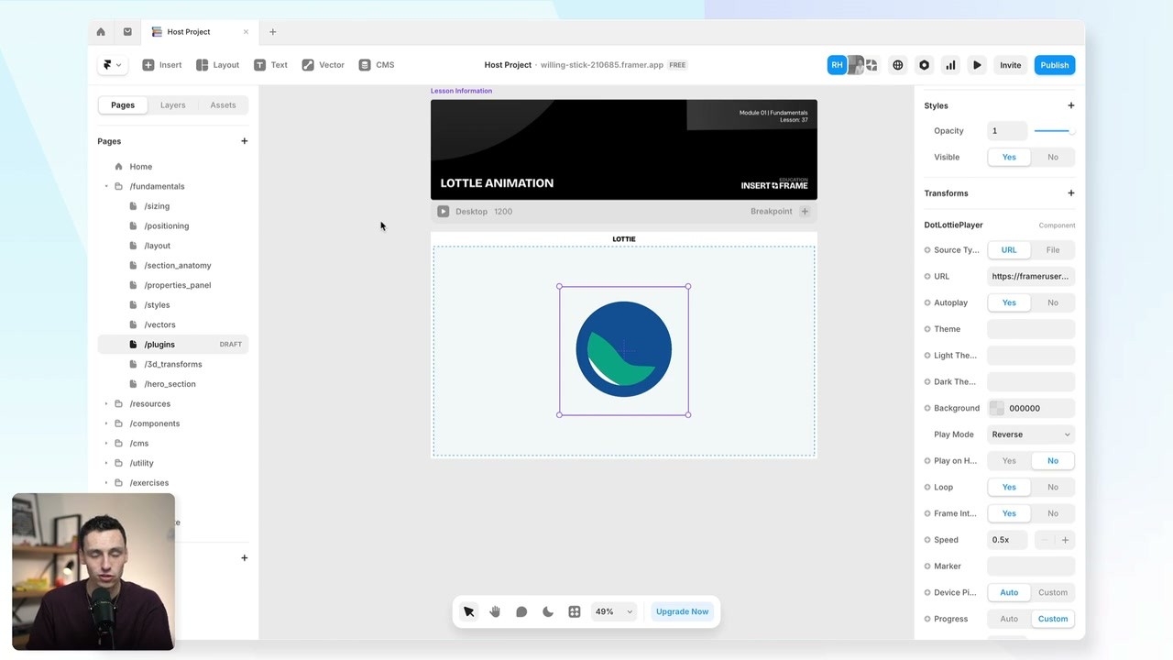Select the Vector tool
The width and height of the screenshot is (1173, 660).
tap(323, 65)
